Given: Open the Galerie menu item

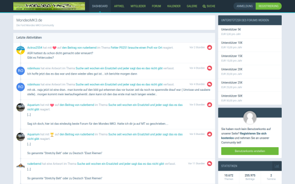Looking at the screenshot, I should [192, 6].
